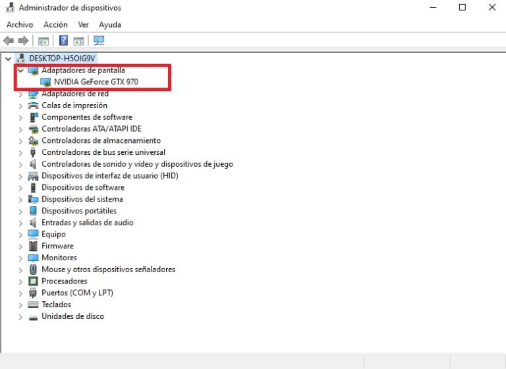Click the blue Help question mark icon
The height and width of the screenshot is (369, 506).
tap(64, 41)
